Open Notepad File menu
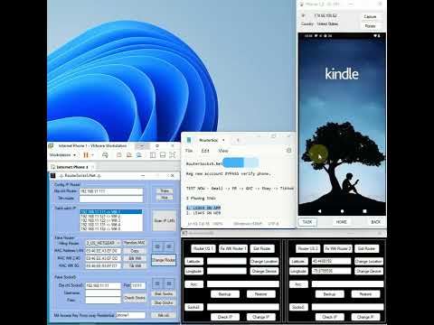434x325 pixels. (189, 151)
